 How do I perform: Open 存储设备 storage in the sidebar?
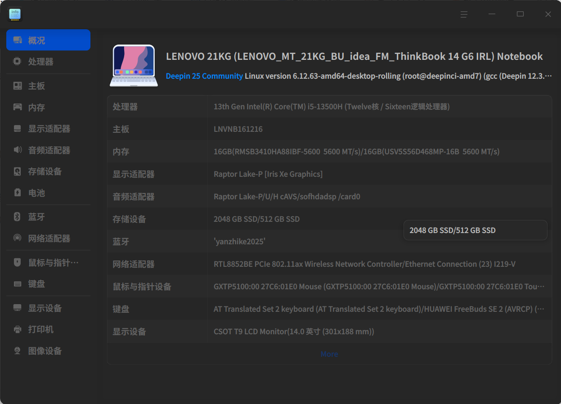48,171
